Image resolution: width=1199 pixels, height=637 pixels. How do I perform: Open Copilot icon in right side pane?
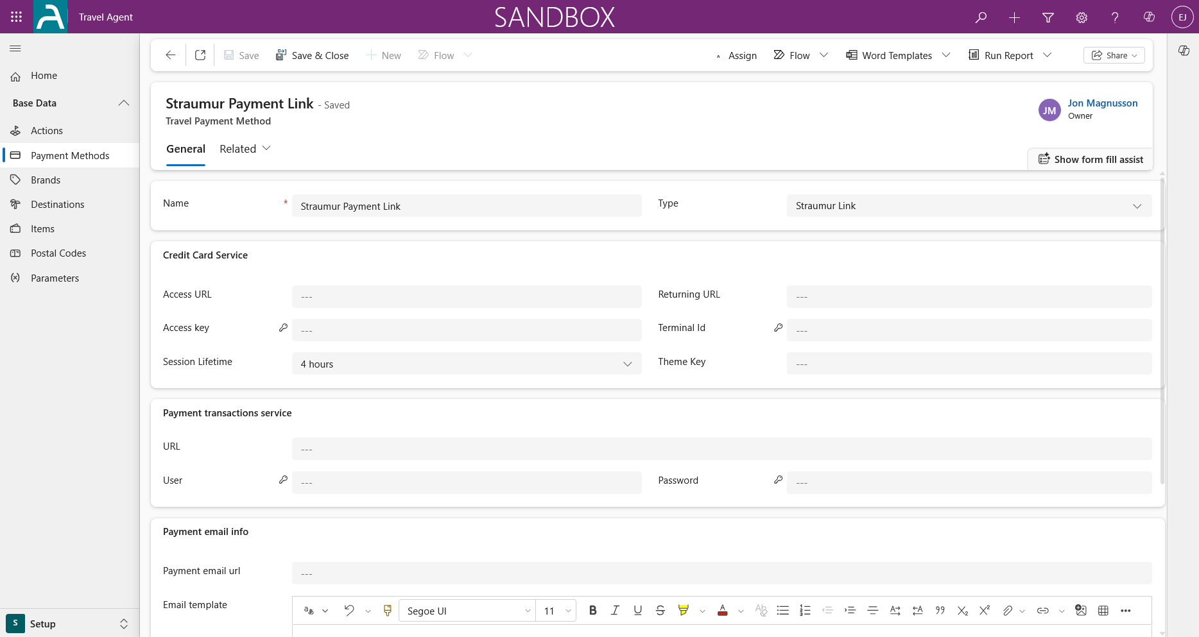pyautogui.click(x=1184, y=51)
